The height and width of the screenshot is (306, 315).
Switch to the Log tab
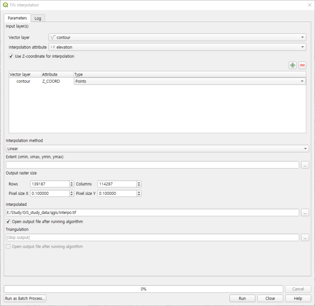point(38,18)
